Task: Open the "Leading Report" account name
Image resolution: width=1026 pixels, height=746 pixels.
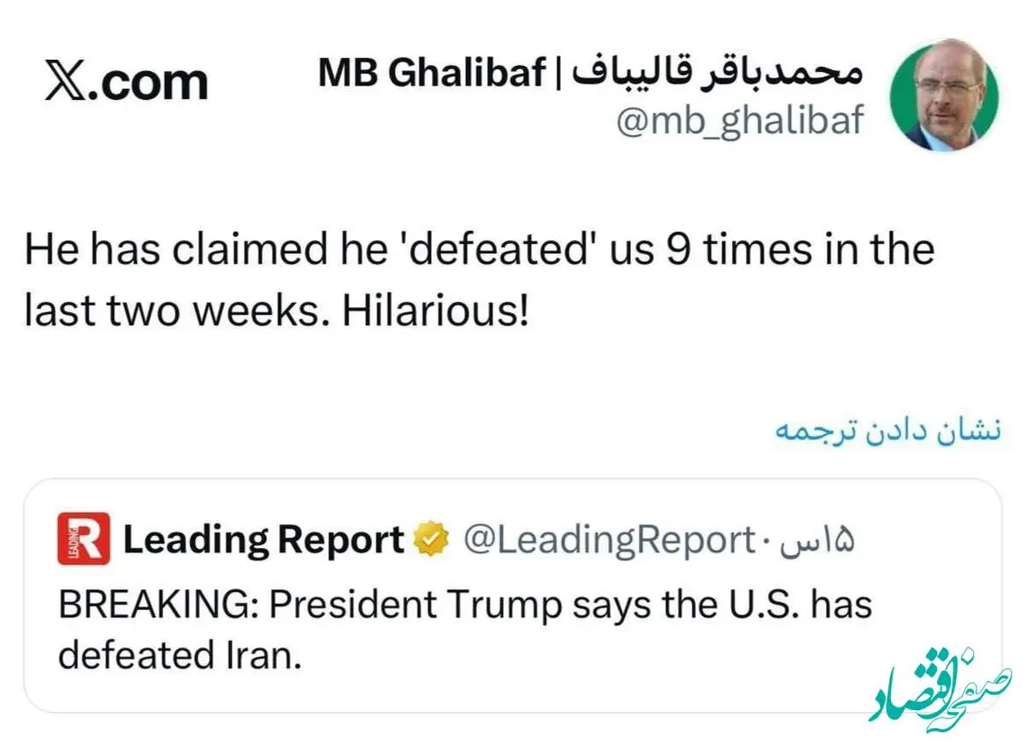Action: click(x=264, y=540)
